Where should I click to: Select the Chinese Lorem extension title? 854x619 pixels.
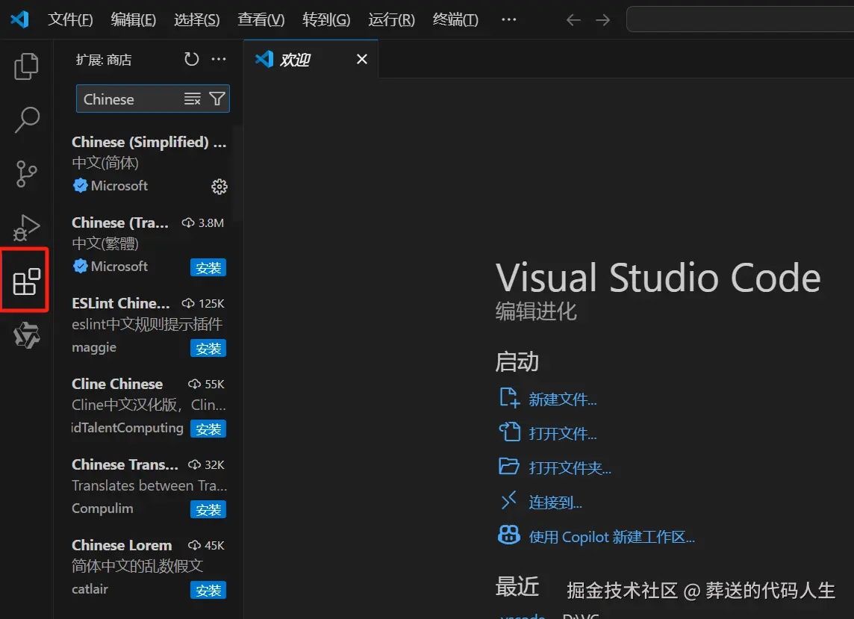122,545
